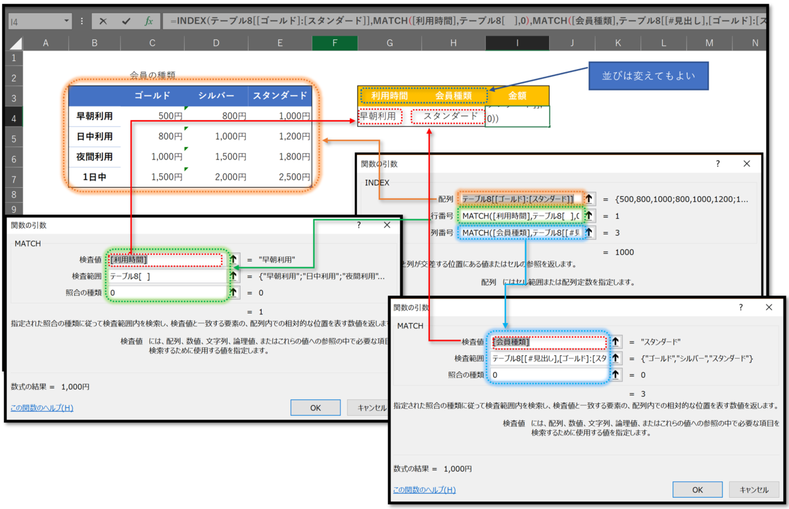The height and width of the screenshot is (509, 789).
Task: Click the ? help icon of INDEX dialog
Action: [717, 164]
